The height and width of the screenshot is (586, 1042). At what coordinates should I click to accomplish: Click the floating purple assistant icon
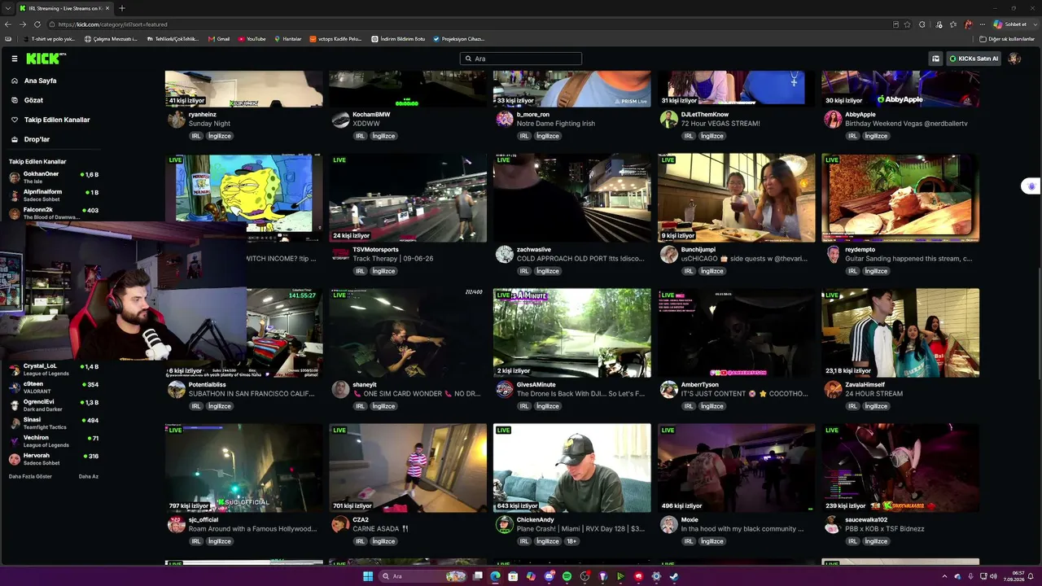(x=1031, y=186)
